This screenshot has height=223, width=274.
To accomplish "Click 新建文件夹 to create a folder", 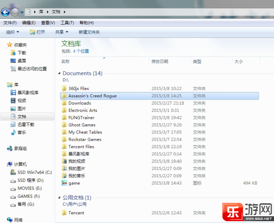I will pos(89,32).
